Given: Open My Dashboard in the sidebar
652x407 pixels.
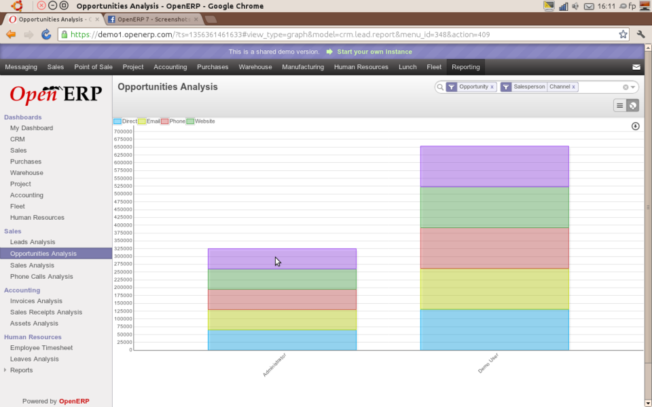Looking at the screenshot, I should (32, 128).
